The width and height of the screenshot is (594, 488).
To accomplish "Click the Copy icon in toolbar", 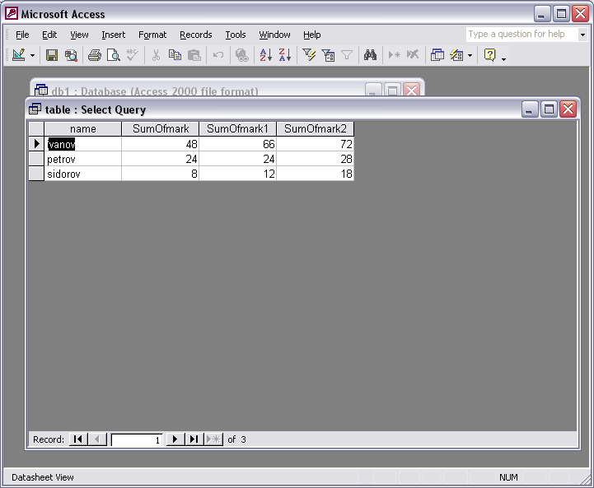I will point(175,55).
